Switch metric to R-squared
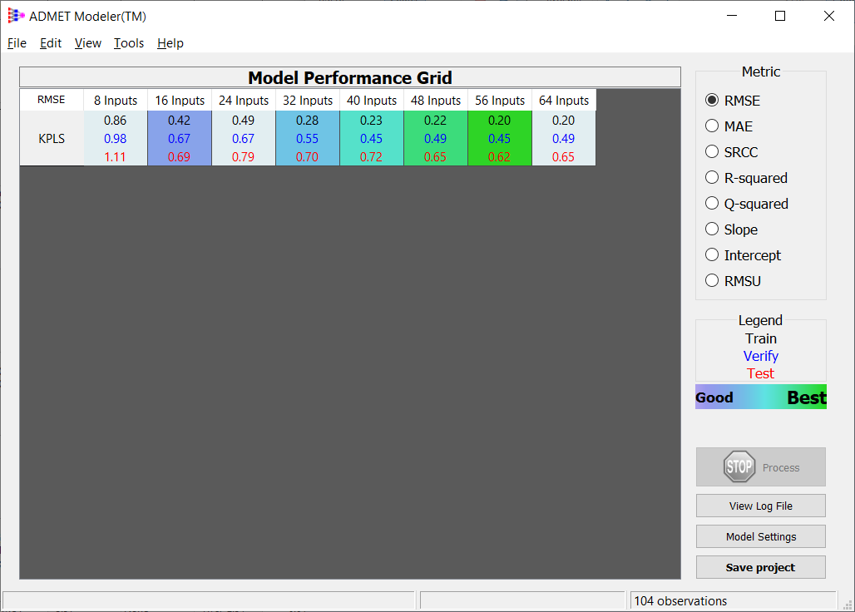 click(712, 178)
